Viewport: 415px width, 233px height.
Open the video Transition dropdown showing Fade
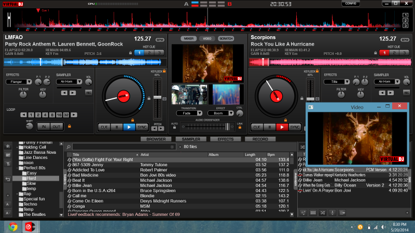click(189, 113)
